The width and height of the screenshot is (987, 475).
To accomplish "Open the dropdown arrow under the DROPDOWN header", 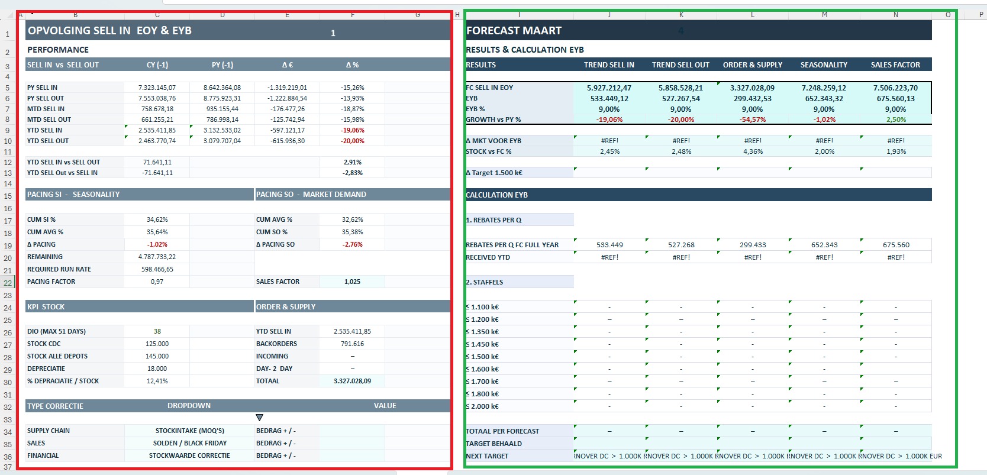I will pyautogui.click(x=259, y=418).
